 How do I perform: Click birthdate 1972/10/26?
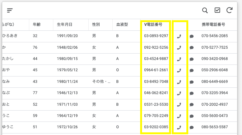coord(67,127)
